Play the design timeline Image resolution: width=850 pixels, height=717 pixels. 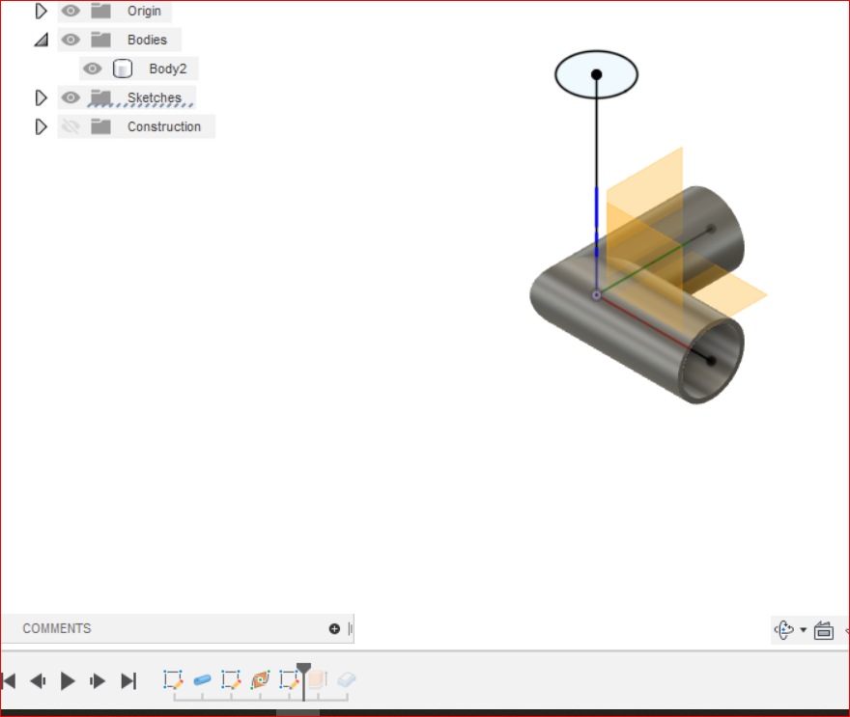(x=68, y=680)
